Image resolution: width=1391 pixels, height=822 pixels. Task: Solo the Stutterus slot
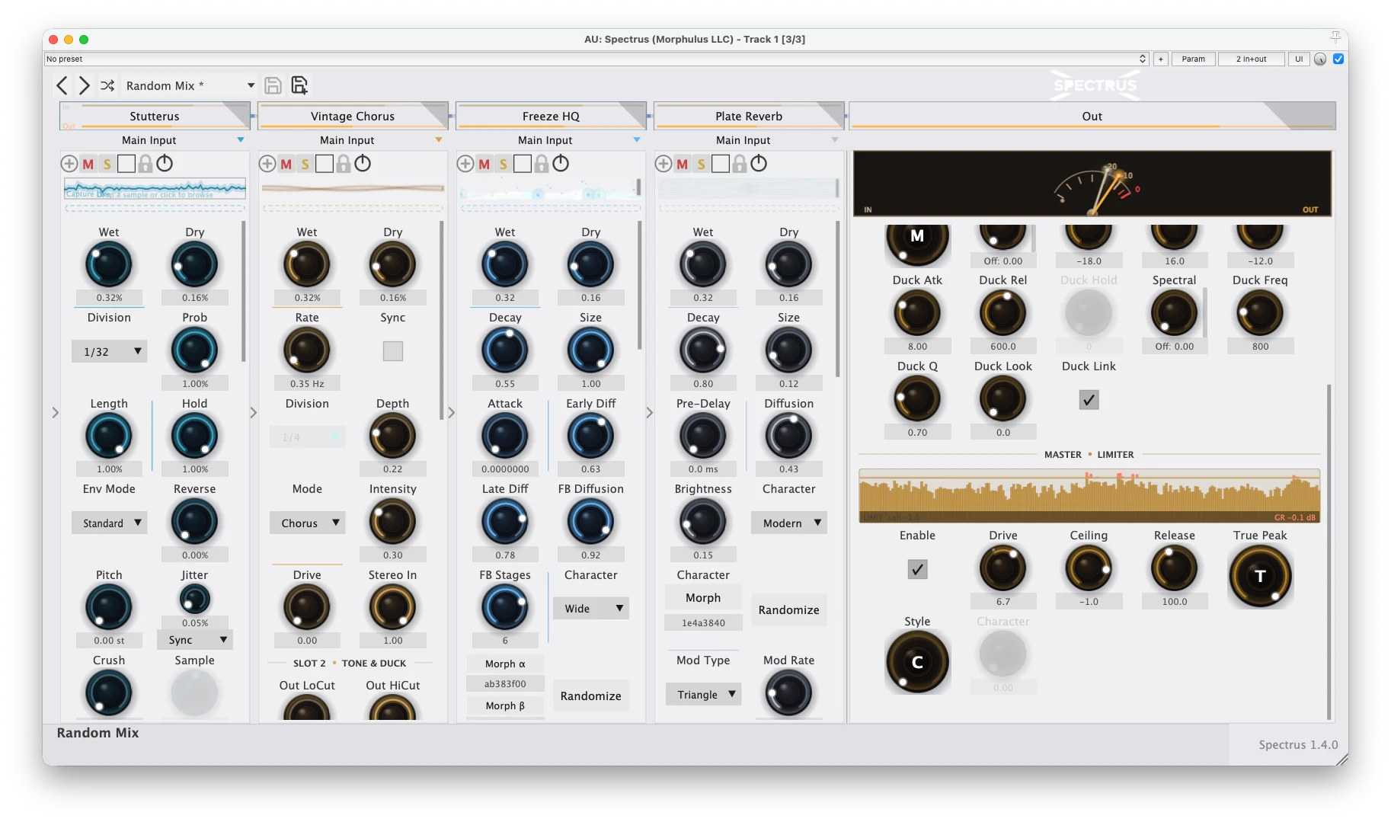[107, 164]
